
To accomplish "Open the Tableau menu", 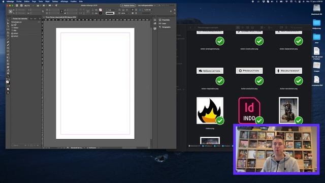I will (55, 2).
